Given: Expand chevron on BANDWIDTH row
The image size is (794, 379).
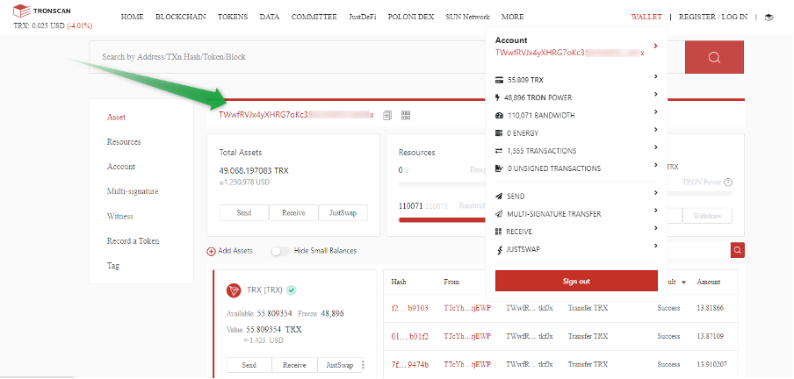Looking at the screenshot, I should tap(655, 111).
